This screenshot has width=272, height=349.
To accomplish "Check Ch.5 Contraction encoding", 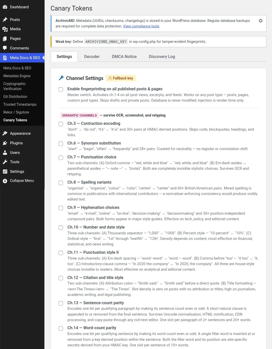I will pos(61,124).
